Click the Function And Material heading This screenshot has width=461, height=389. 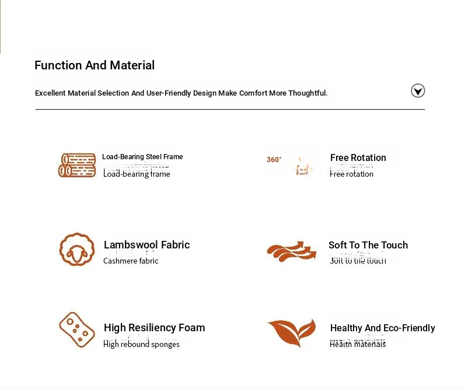95,65
